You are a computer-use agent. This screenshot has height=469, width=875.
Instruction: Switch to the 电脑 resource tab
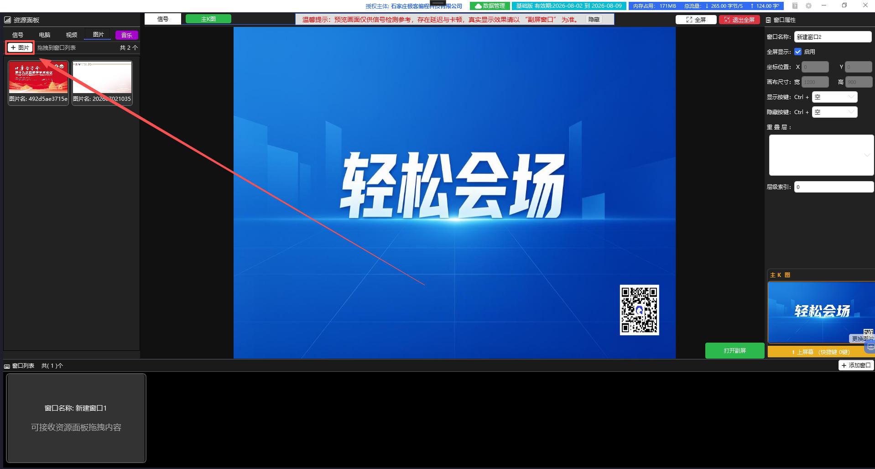coord(45,35)
